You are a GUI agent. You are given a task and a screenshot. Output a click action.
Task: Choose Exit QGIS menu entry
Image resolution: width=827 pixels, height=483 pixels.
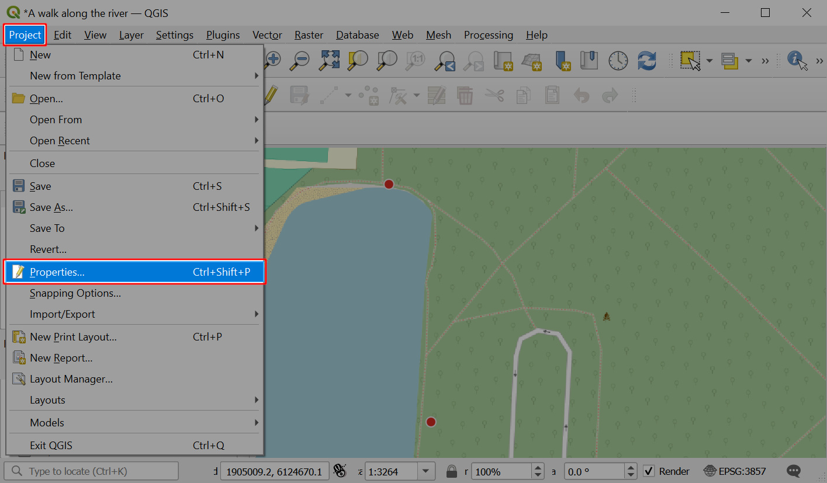[135, 446]
